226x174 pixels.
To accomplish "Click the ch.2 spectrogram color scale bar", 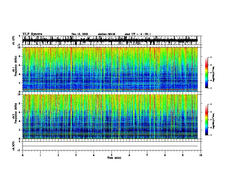I will point(206,120).
